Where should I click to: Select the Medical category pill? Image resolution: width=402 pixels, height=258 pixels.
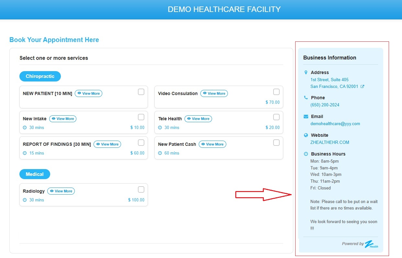coord(35,174)
